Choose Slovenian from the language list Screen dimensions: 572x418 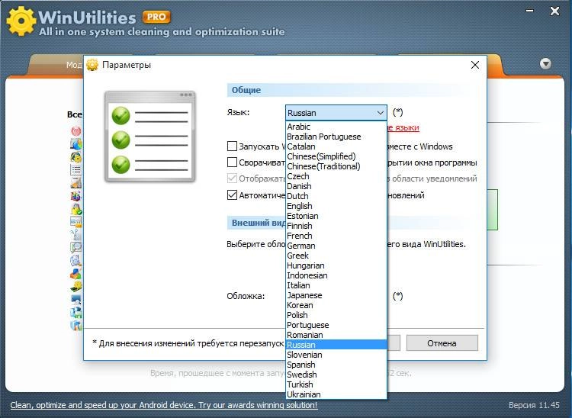point(336,355)
